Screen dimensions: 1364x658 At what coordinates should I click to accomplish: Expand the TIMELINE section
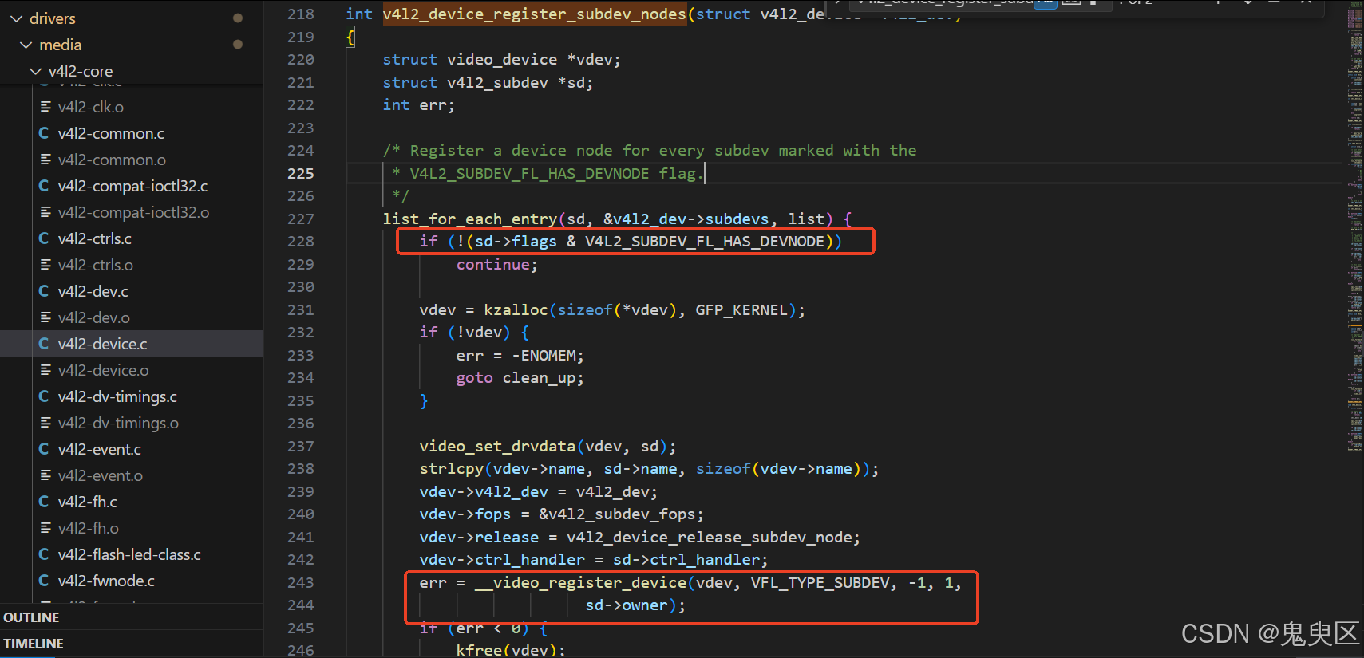(34, 644)
